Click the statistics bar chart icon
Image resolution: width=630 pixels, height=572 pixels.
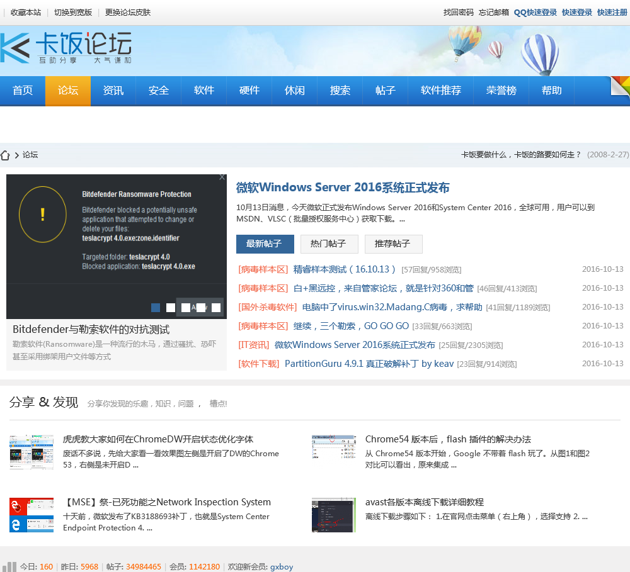coord(11,567)
